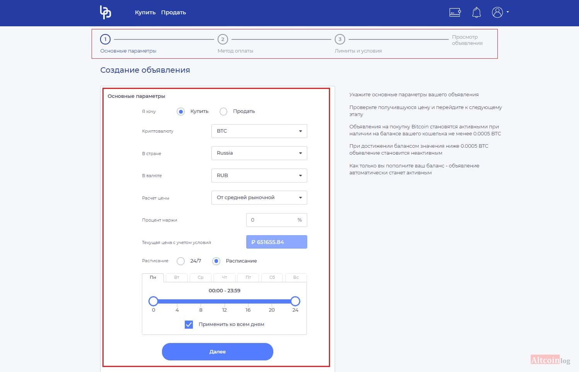
Task: Open the От средней рыночной price dropdown
Action: [259, 198]
